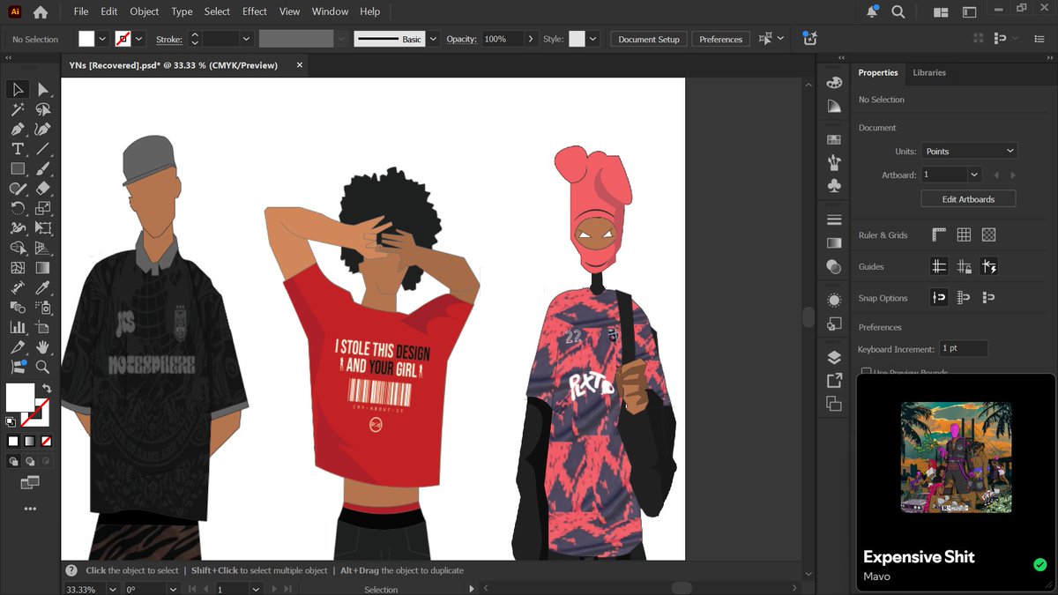Select the Gradient tool

pyautogui.click(x=43, y=268)
